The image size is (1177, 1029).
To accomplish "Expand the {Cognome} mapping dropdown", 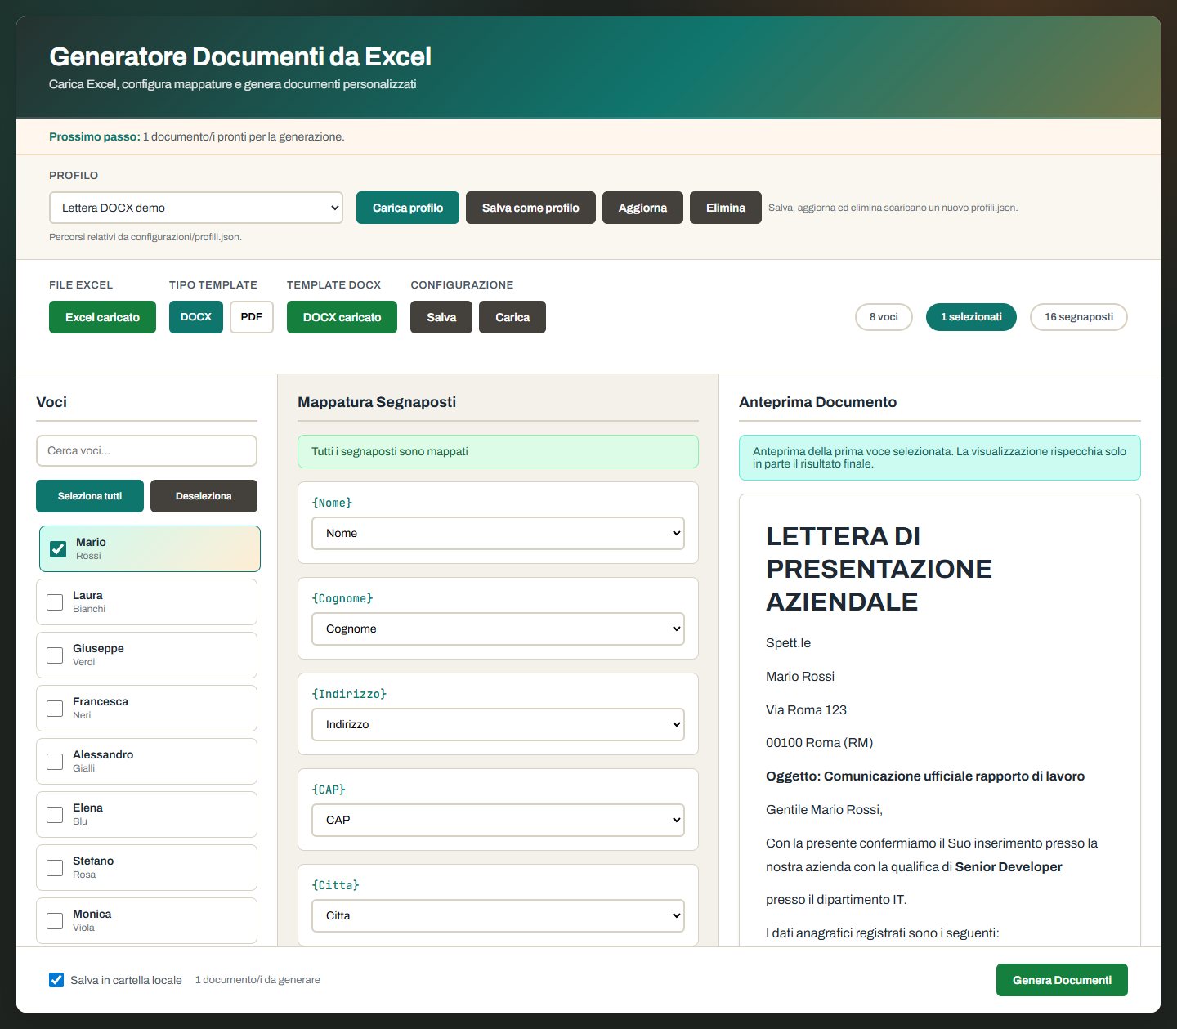I will click(498, 629).
